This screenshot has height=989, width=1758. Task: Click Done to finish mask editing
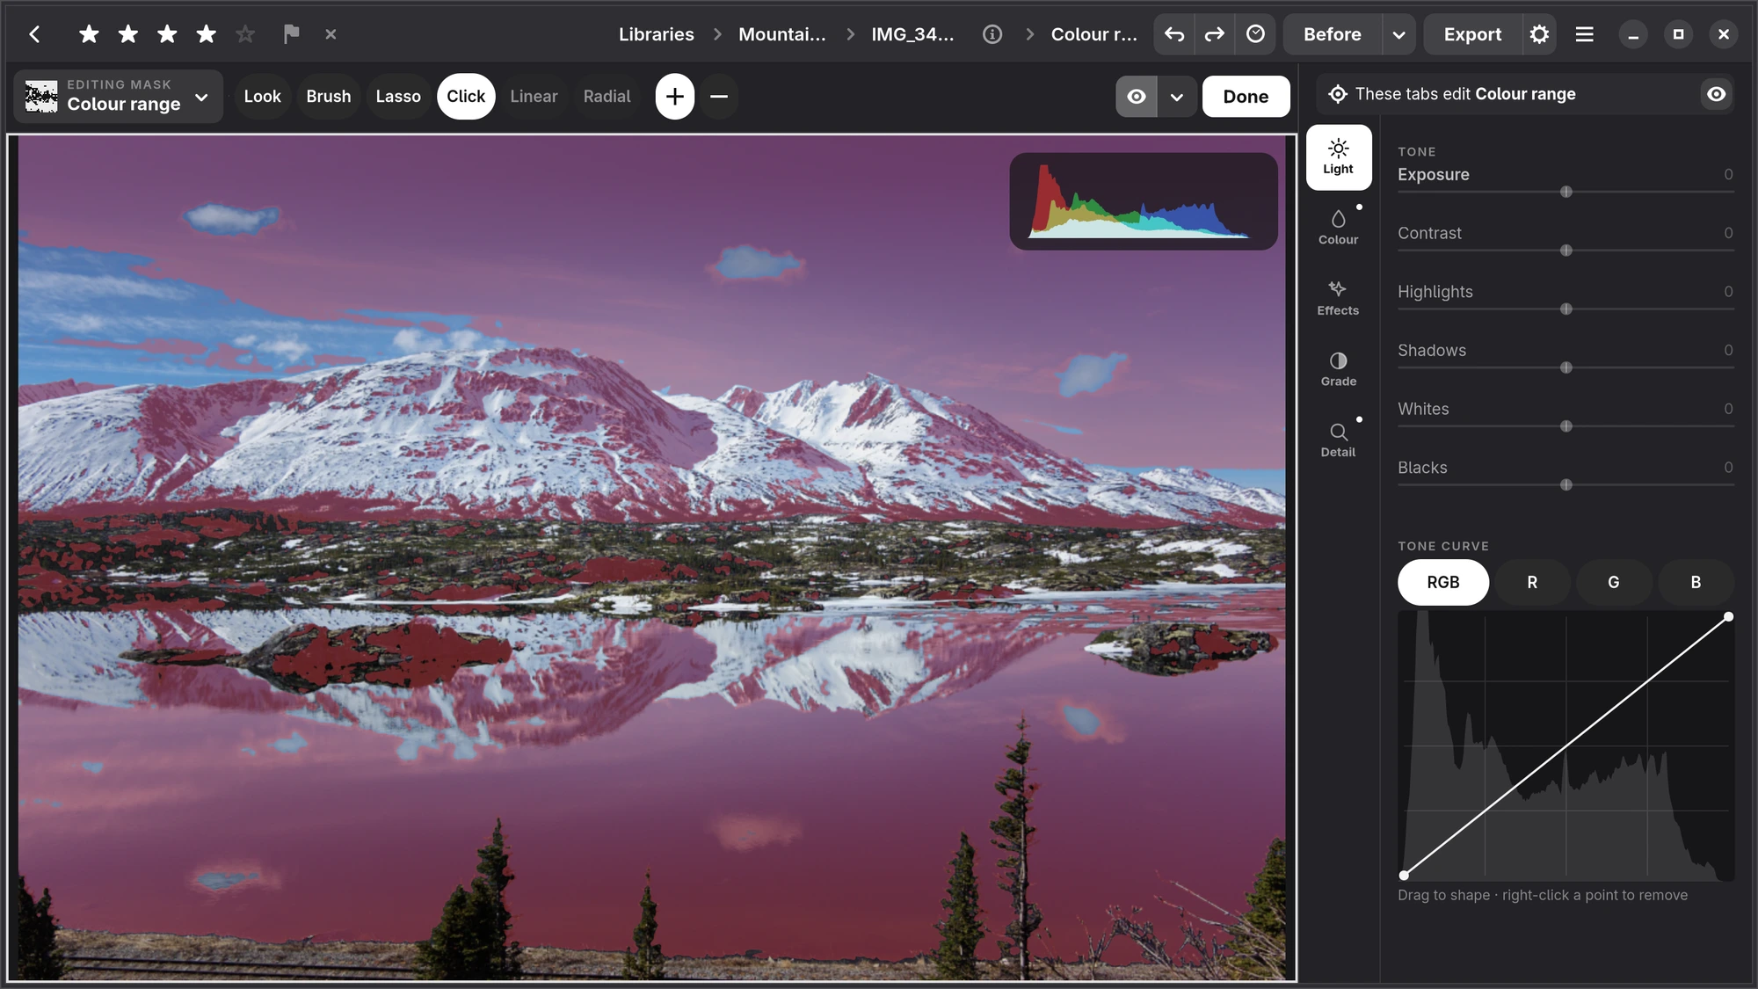pos(1246,97)
